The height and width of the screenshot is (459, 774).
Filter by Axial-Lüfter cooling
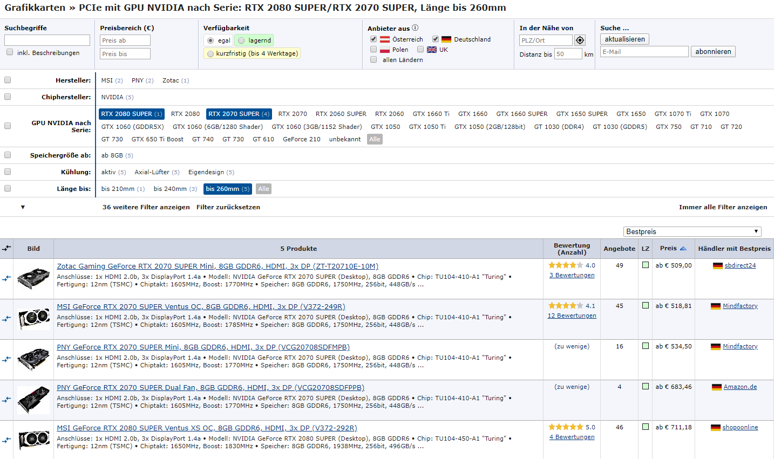[x=157, y=172]
